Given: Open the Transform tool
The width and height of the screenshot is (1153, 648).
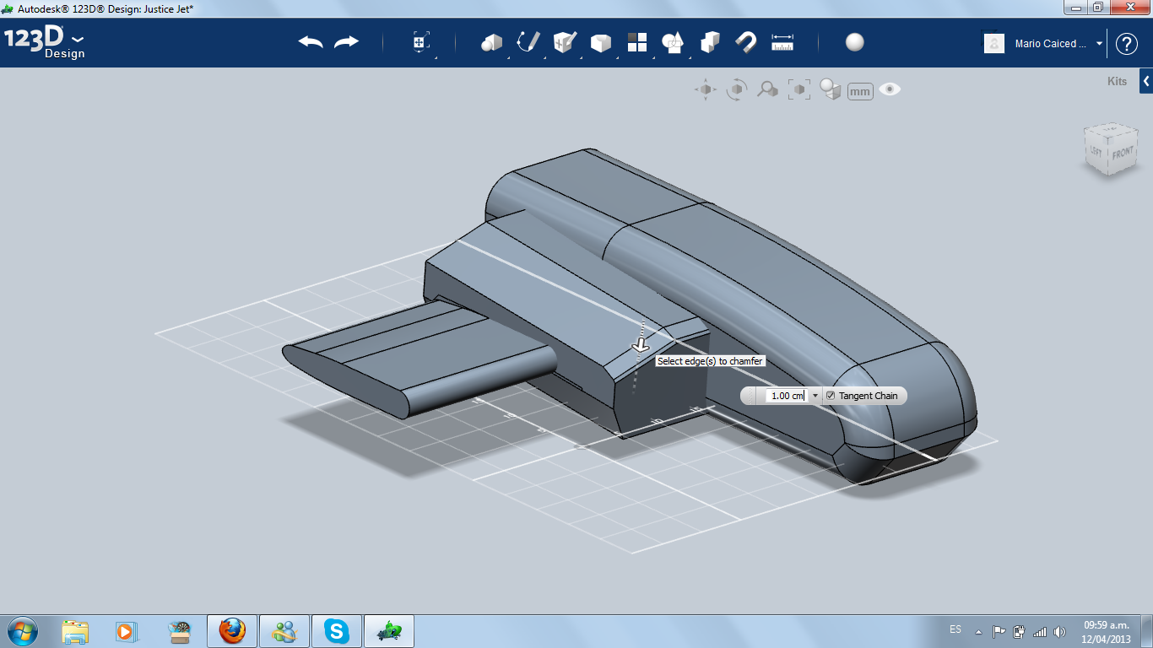Looking at the screenshot, I should point(421,43).
